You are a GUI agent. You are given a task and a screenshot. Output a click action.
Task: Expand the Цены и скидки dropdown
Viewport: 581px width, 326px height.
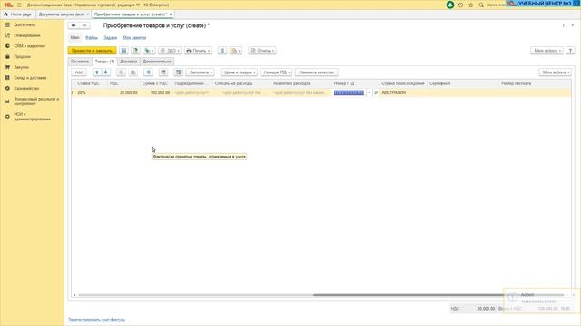point(239,72)
